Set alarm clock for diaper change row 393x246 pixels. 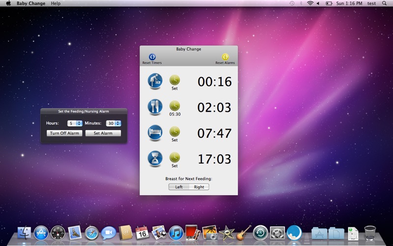tap(175, 80)
